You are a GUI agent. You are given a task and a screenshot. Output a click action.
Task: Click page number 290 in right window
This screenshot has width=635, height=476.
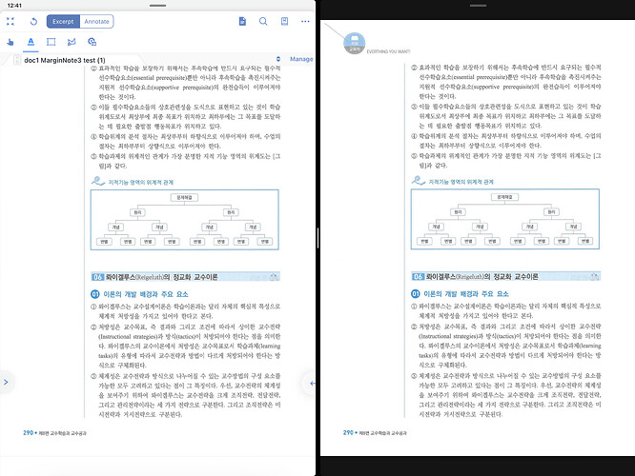[348, 432]
